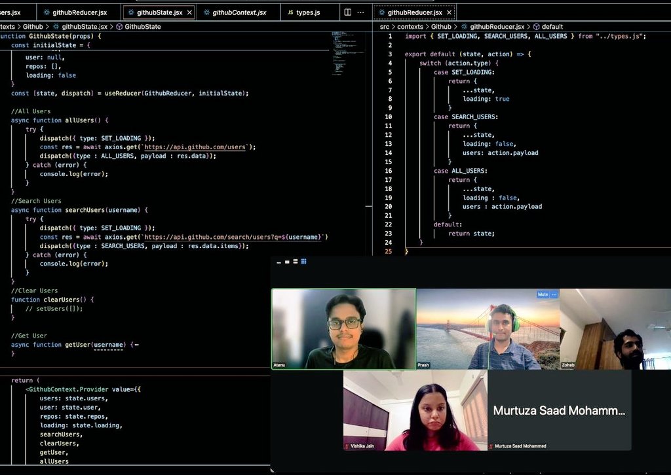The height and width of the screenshot is (475, 671).
Task: Place cursor on 'case SET_LOADING:' in reducer
Action: tap(464, 72)
